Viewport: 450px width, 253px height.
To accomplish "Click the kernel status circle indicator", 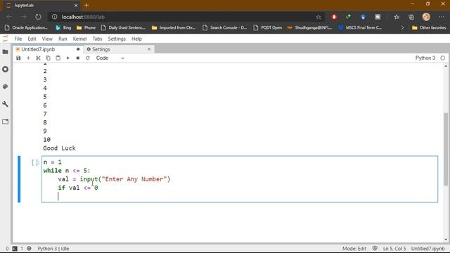I will pos(443,58).
